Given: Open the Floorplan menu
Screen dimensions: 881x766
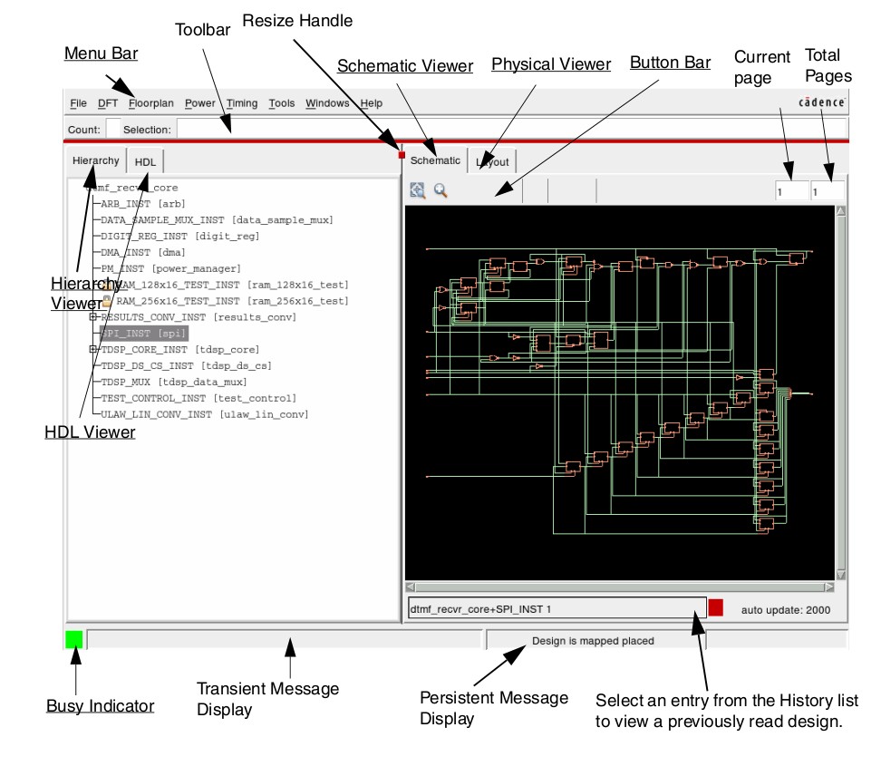Looking at the screenshot, I should [151, 103].
